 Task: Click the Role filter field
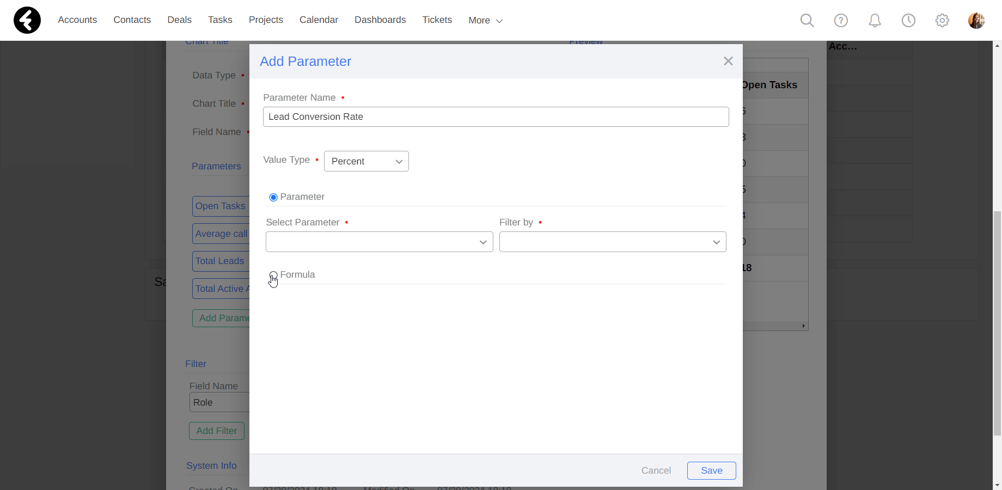click(219, 402)
